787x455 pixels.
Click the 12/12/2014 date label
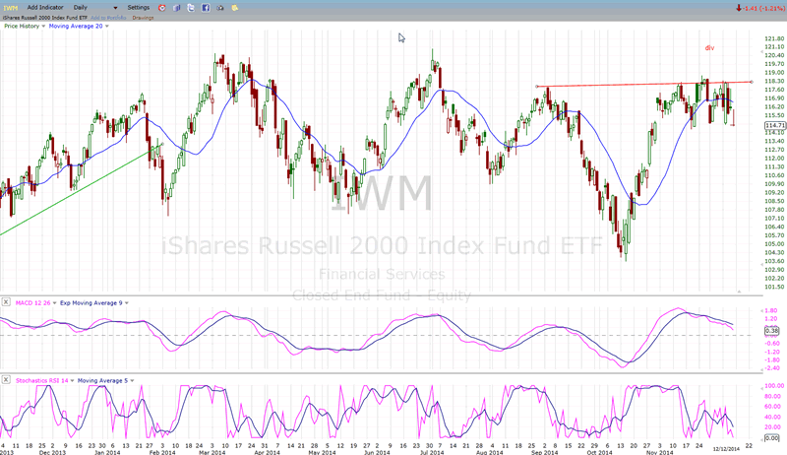726,449
